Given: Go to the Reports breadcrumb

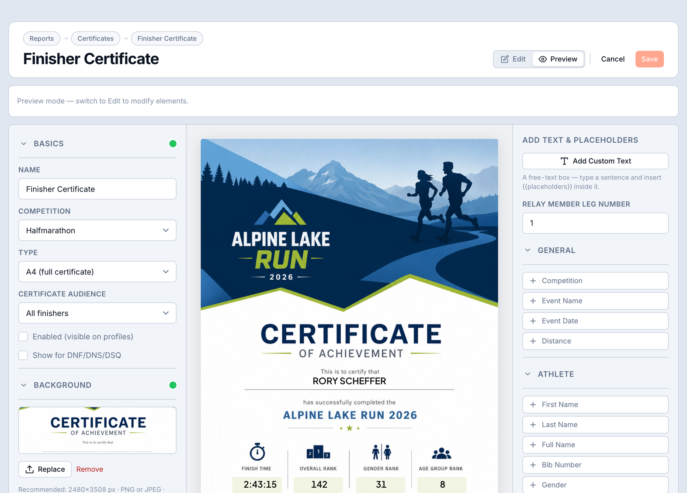Looking at the screenshot, I should coord(42,38).
